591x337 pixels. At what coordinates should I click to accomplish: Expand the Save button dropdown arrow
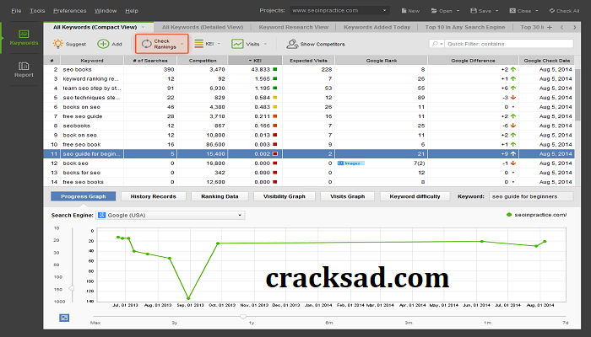pyautogui.click(x=496, y=11)
